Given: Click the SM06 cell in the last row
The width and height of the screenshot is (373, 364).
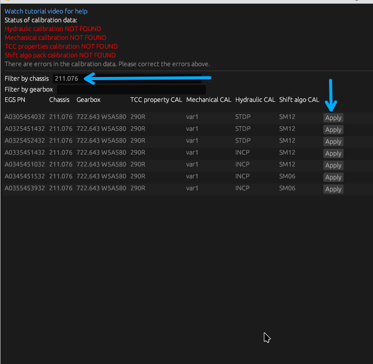Looking at the screenshot, I should (x=287, y=188).
